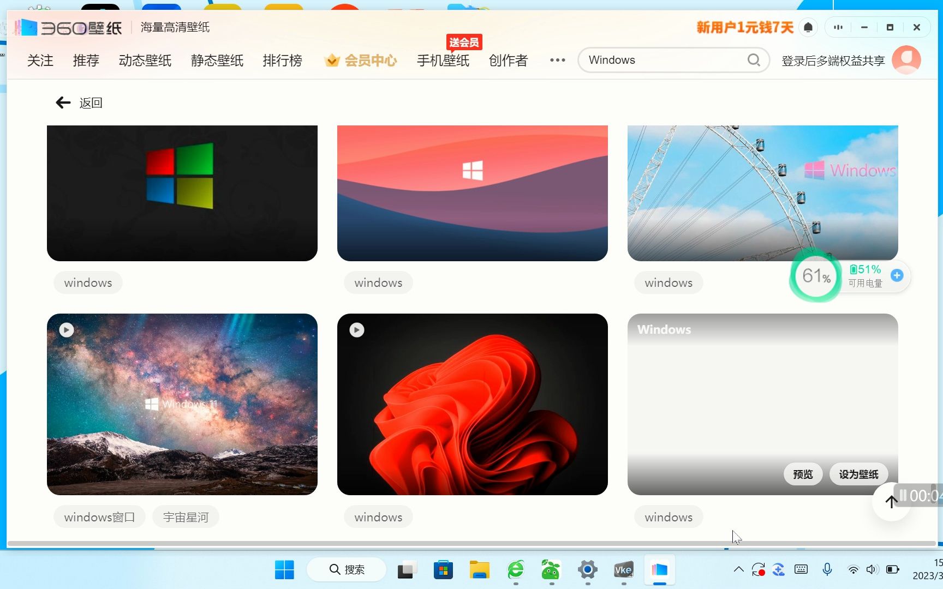Viewport: 943px width, 589px height.
Task: Click the windows tag under the gray wallpaper
Action: 669,517
